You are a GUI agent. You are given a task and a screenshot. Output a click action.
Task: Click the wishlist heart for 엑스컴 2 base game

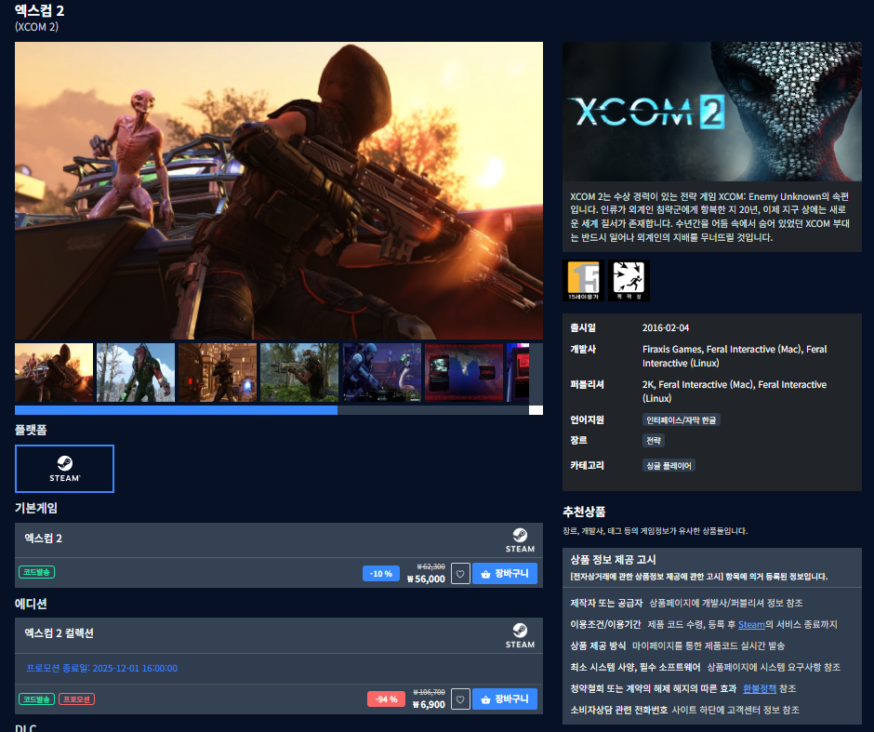tap(460, 574)
